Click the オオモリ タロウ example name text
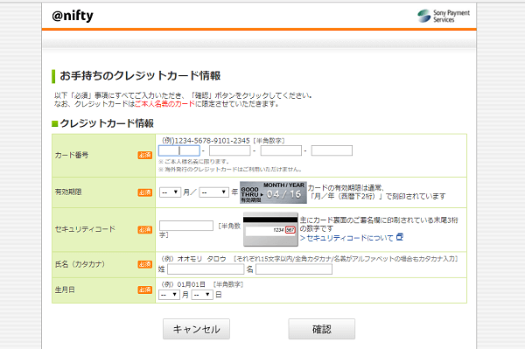Viewport: 525px width, 349px height. 202,259
